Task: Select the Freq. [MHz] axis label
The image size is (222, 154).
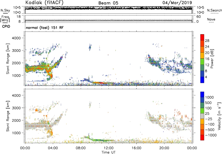Action: pos(5,19)
